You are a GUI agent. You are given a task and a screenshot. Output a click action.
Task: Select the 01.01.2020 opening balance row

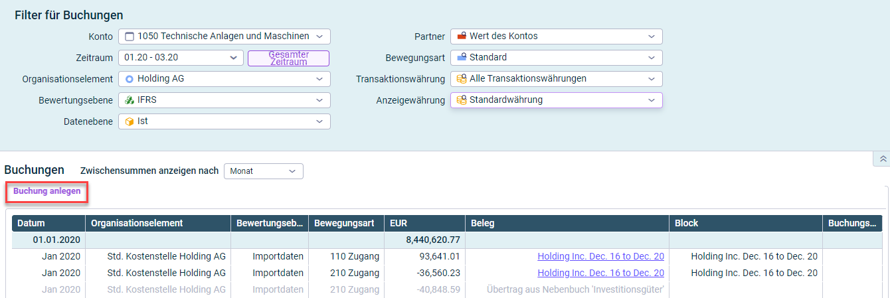[x=56, y=240]
